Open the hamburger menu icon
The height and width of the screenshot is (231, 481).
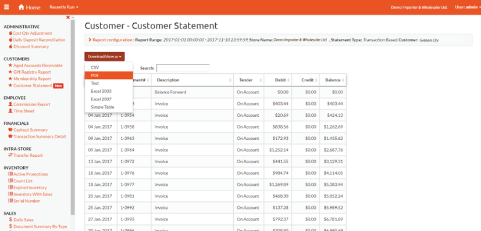tap(6, 7)
